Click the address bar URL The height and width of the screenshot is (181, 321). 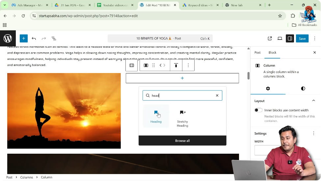coord(88,16)
